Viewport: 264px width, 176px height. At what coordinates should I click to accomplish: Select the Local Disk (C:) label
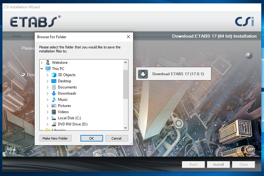pos(69,118)
